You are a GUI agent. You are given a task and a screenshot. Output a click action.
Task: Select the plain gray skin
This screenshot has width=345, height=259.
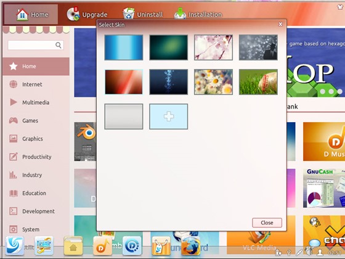point(124,117)
